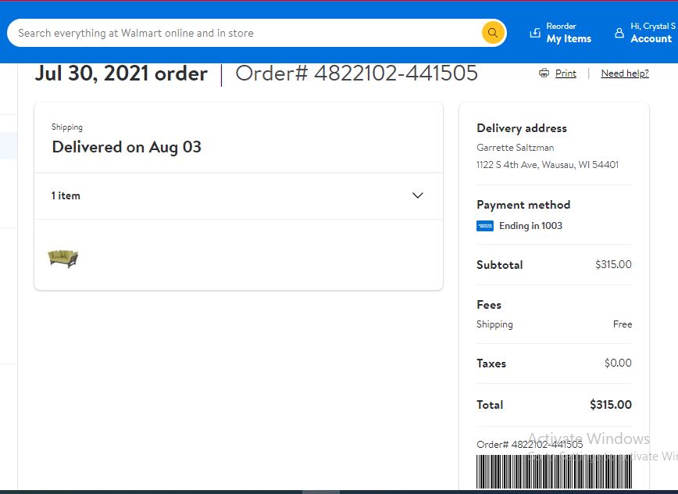Click the yellow search magnifier button
The width and height of the screenshot is (678, 494).
click(493, 33)
